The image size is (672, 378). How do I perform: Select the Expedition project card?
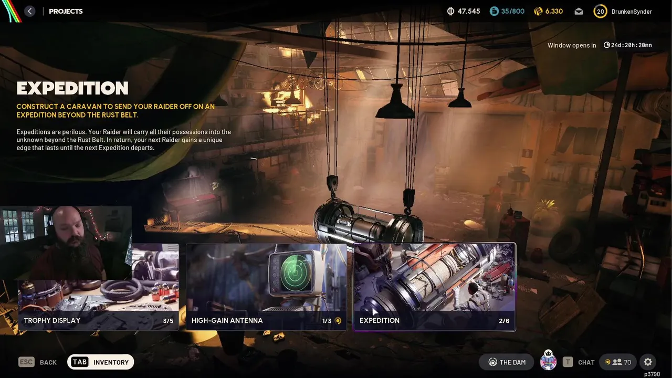434,287
